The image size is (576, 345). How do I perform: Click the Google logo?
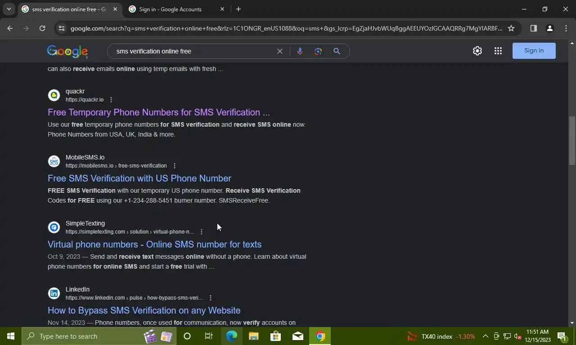pyautogui.click(x=67, y=51)
